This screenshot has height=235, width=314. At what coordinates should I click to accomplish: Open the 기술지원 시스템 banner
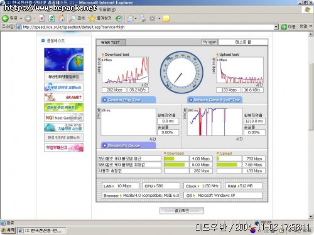[63, 127]
